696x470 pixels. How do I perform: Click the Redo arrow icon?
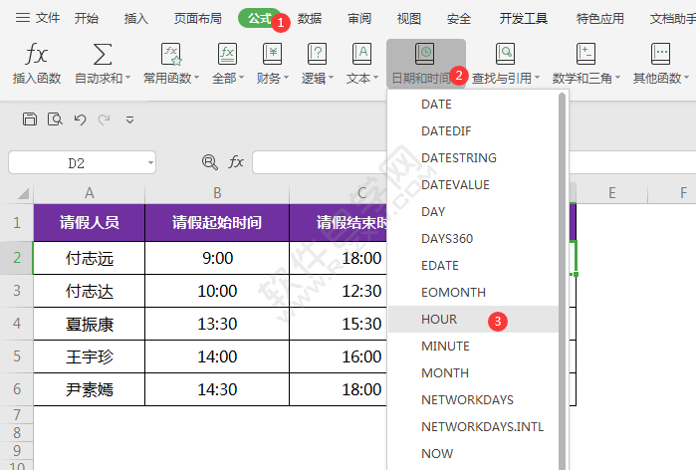[105, 119]
